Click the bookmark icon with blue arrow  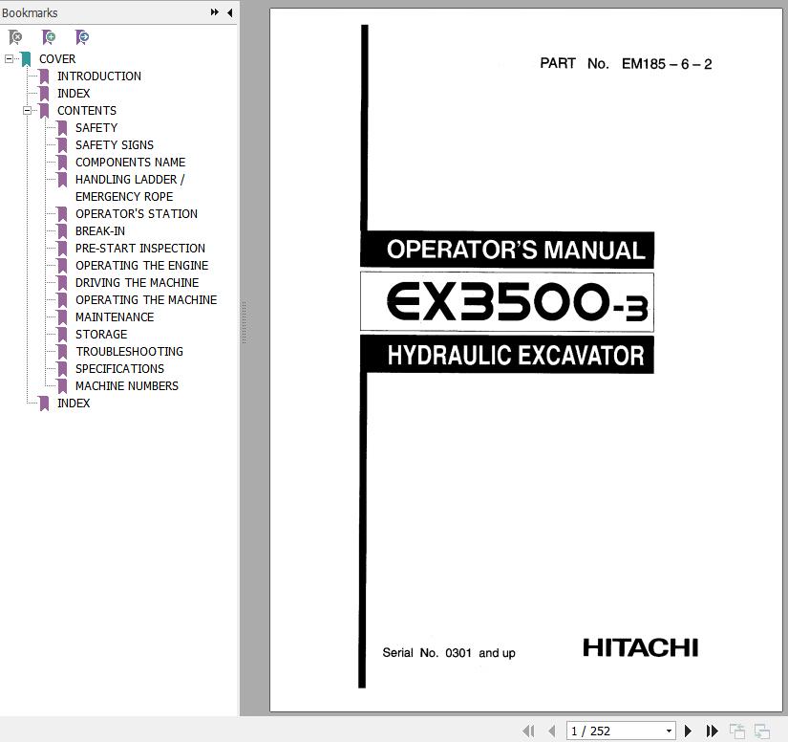82,37
